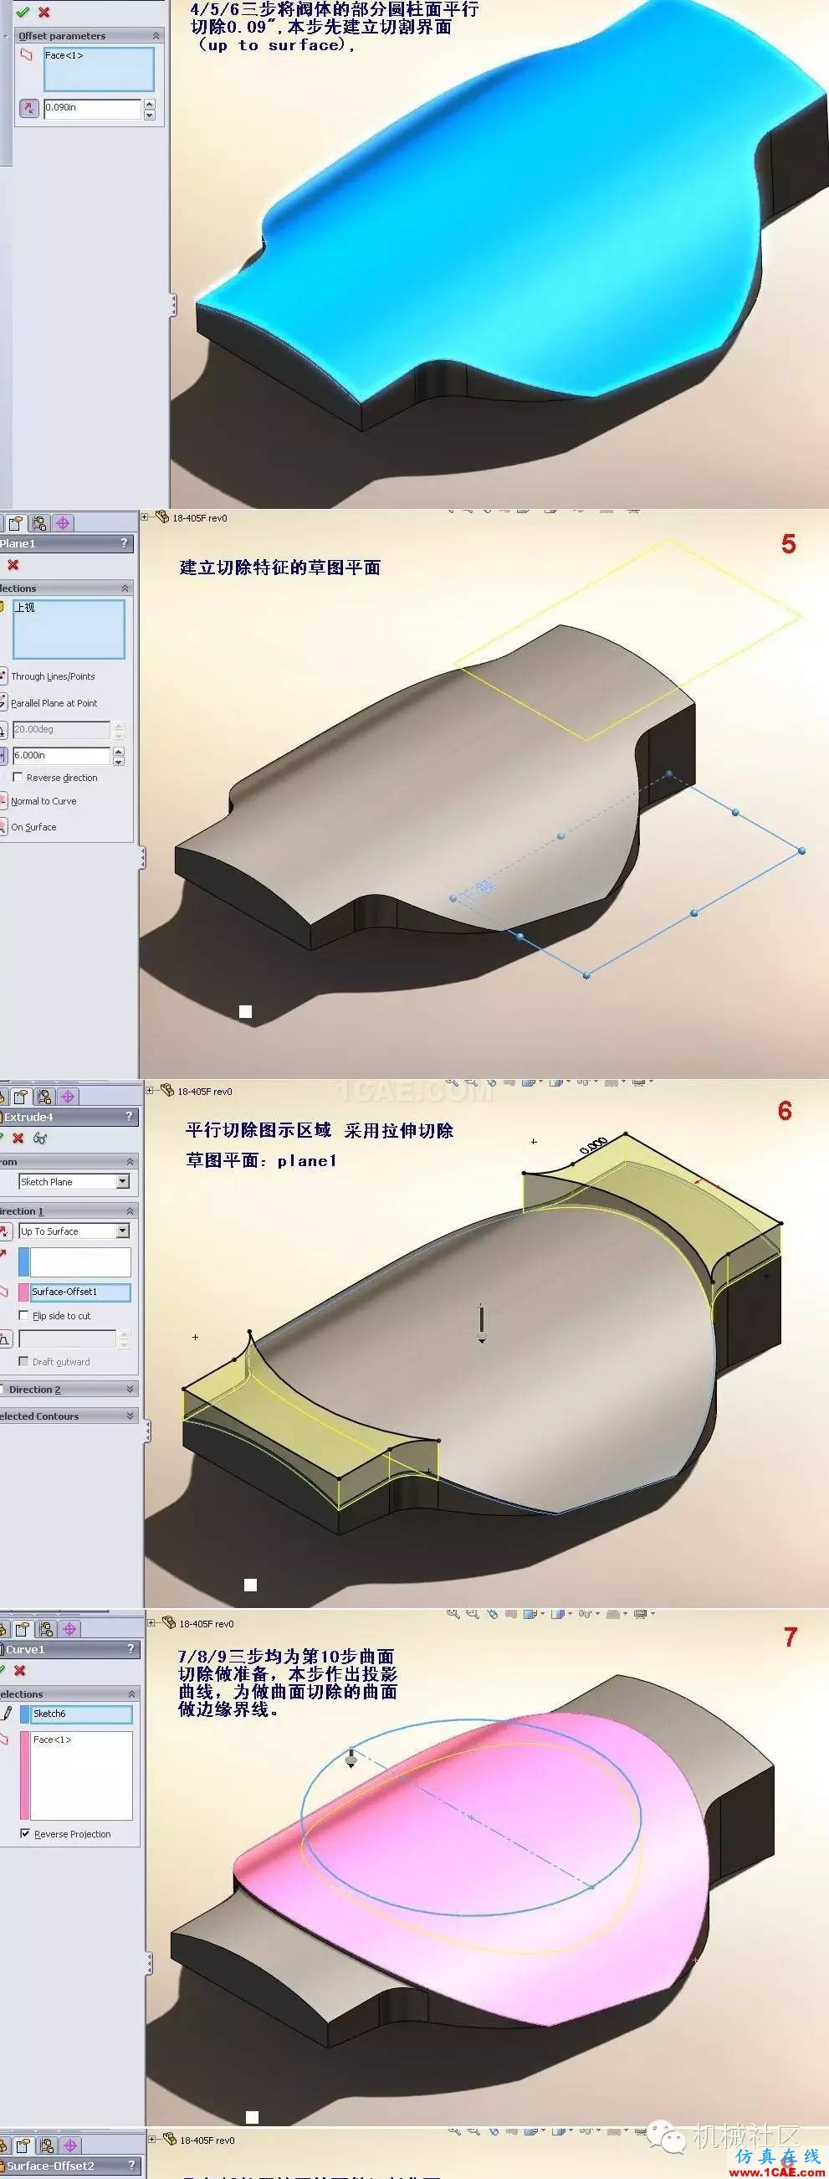Screen dimensions: 829x2179
Task: Confirm the surface offset with the green checkmark
Action: pos(23,12)
